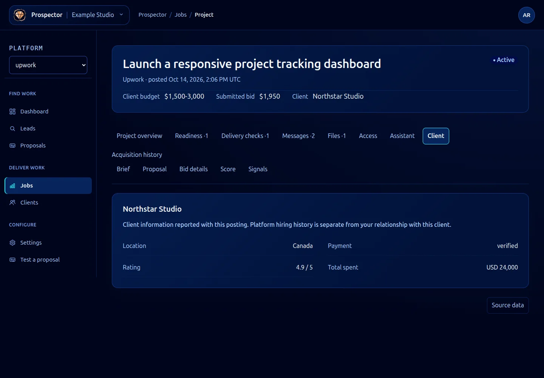Screen dimensions: 544x378
Task: Click the Acquisition history label
Action: 137,155
